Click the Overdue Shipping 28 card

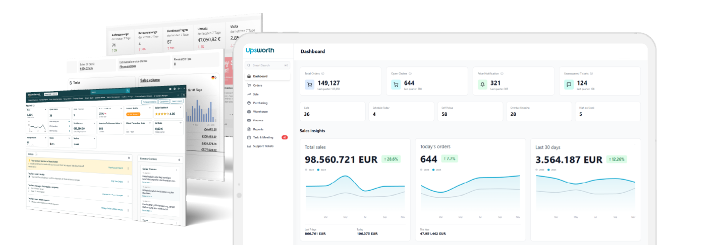(538, 111)
